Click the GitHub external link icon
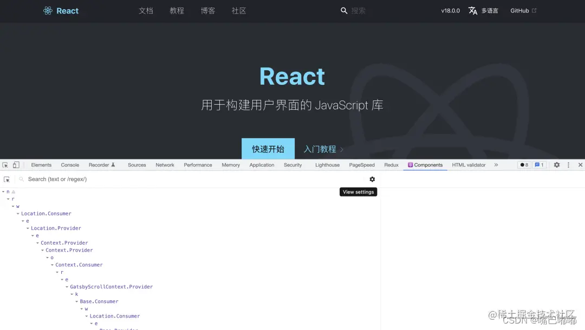The image size is (585, 330). (x=534, y=10)
